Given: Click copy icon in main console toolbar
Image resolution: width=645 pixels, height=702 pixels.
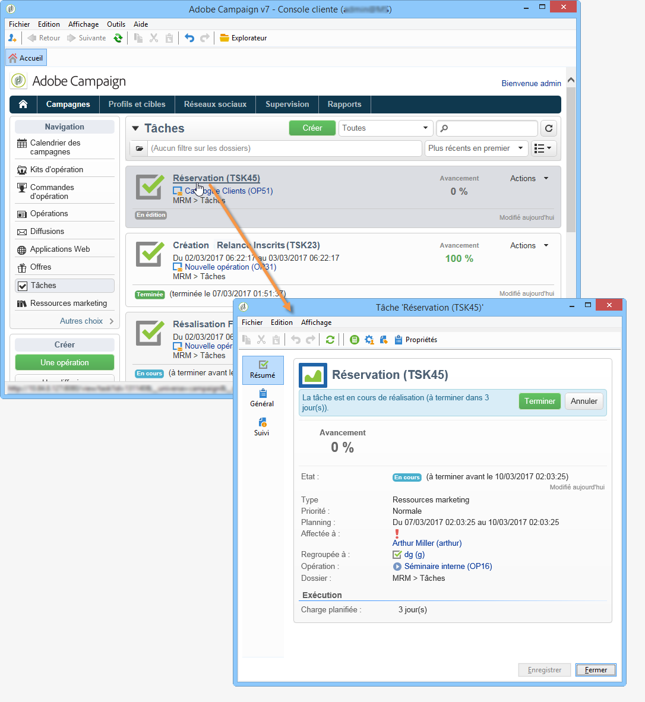Looking at the screenshot, I should [x=139, y=38].
